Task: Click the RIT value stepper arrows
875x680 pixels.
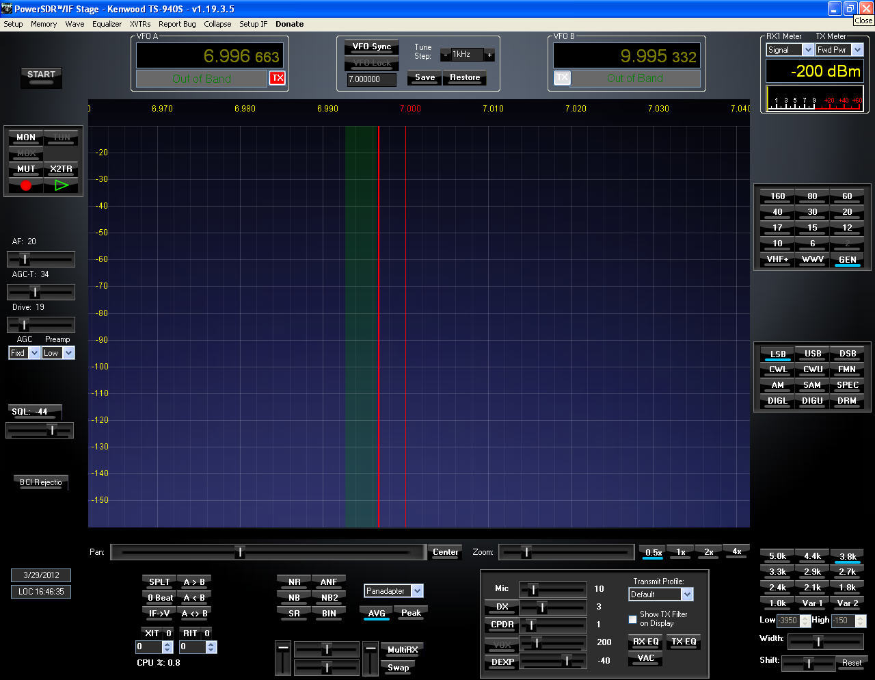Action: (x=211, y=646)
